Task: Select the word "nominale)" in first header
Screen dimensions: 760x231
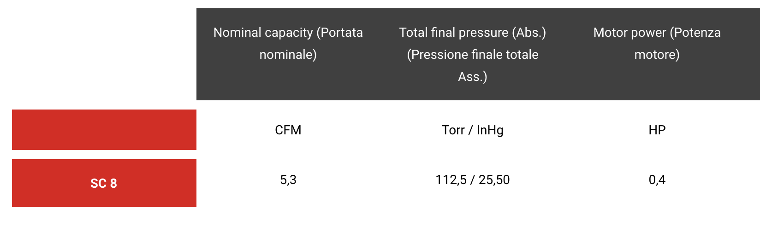Action: [x=288, y=55]
